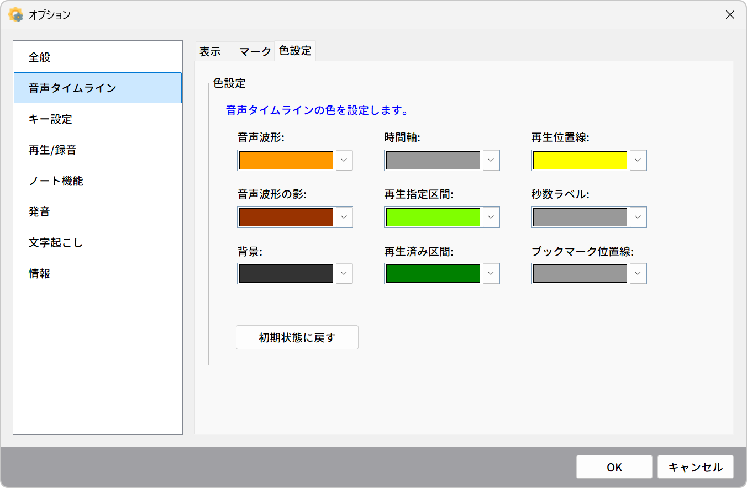Click the gray ブックマーク位置線 color swatch

pyautogui.click(x=580, y=274)
